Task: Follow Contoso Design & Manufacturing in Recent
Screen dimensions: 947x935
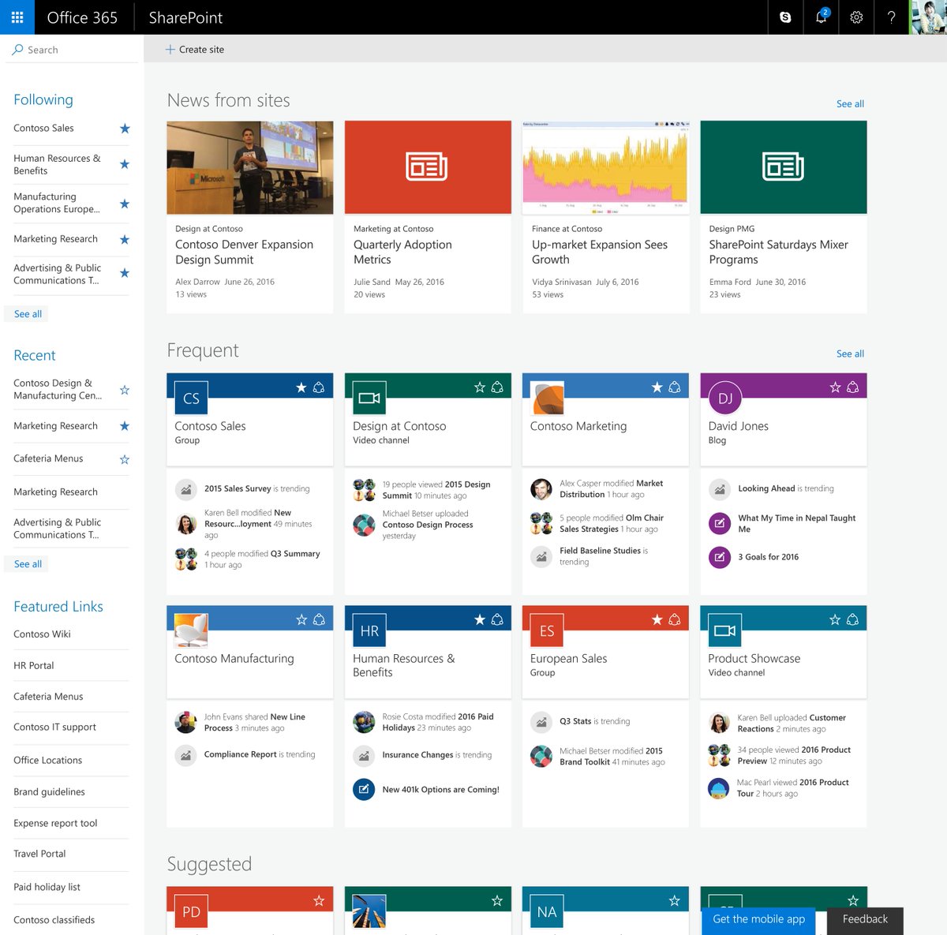Action: 125,390
